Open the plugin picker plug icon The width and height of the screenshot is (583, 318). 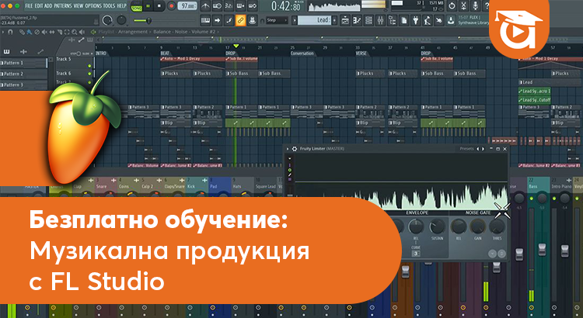coord(416,20)
